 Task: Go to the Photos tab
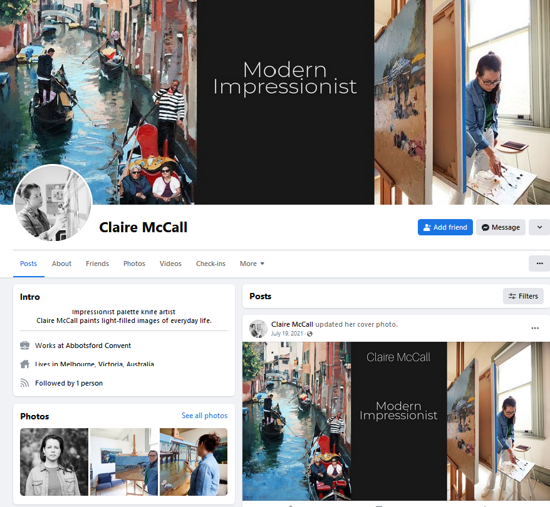134,264
